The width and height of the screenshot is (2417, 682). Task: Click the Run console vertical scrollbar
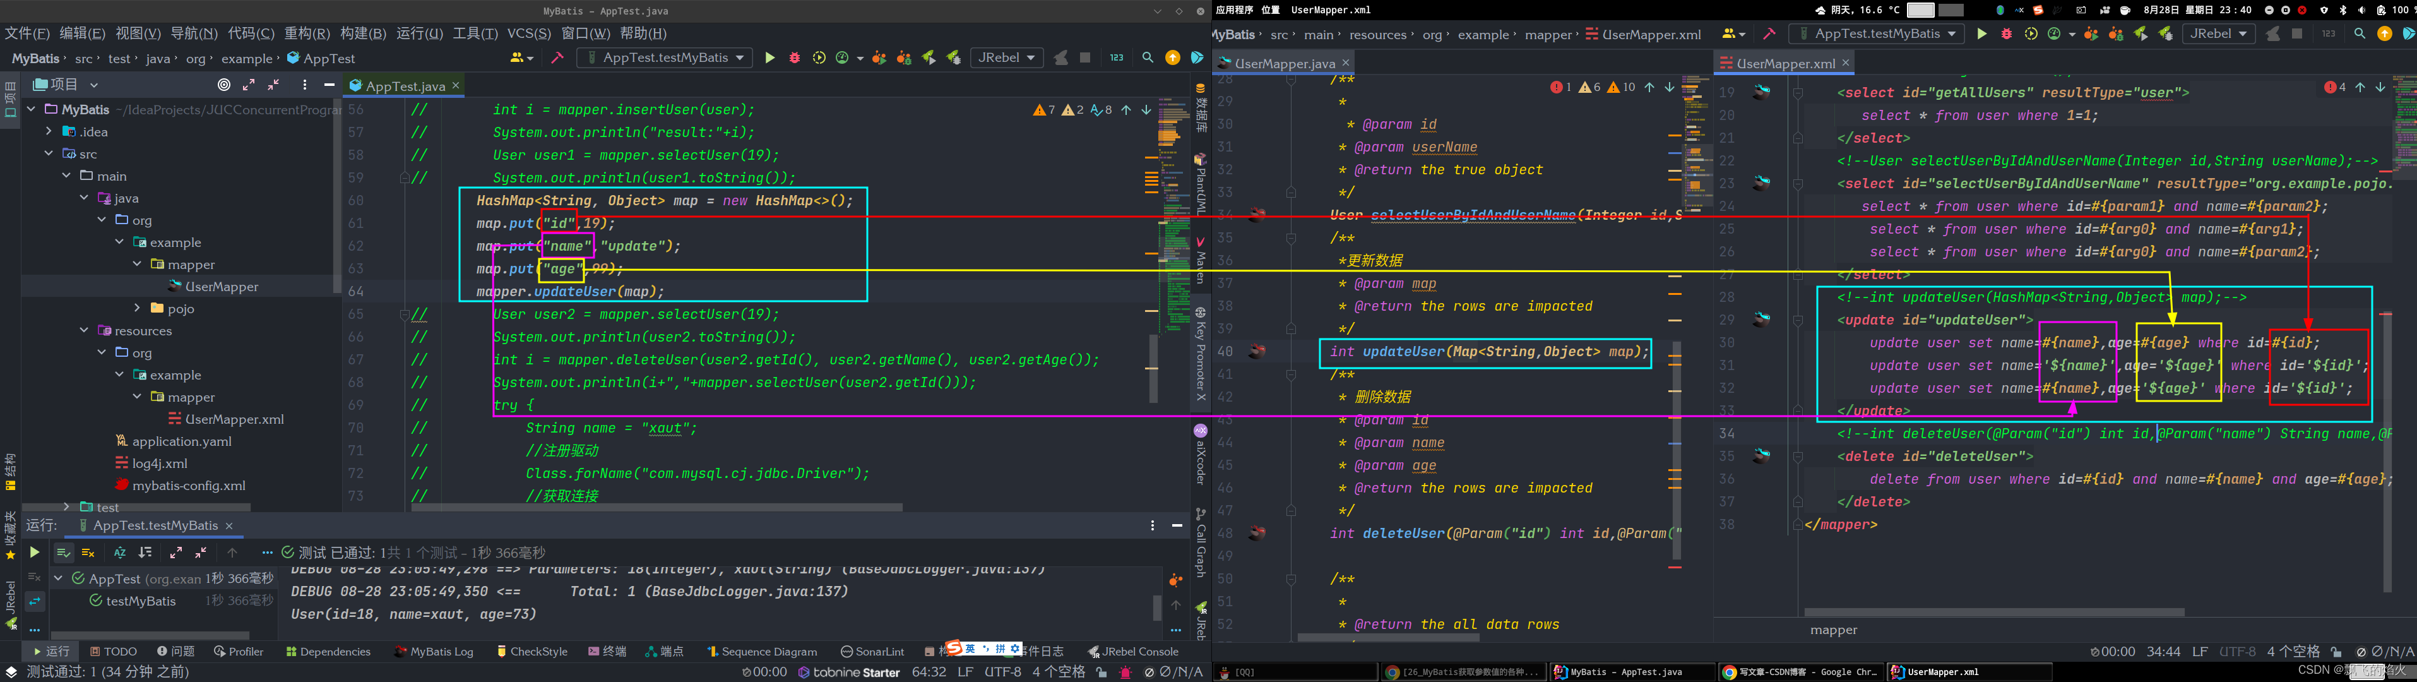point(1158,607)
